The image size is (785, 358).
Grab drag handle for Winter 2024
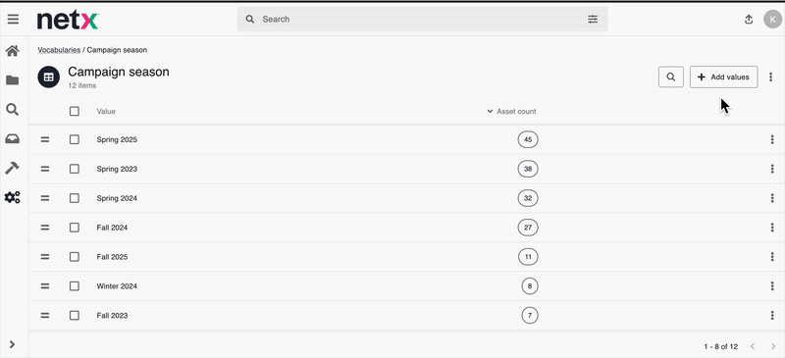point(45,286)
